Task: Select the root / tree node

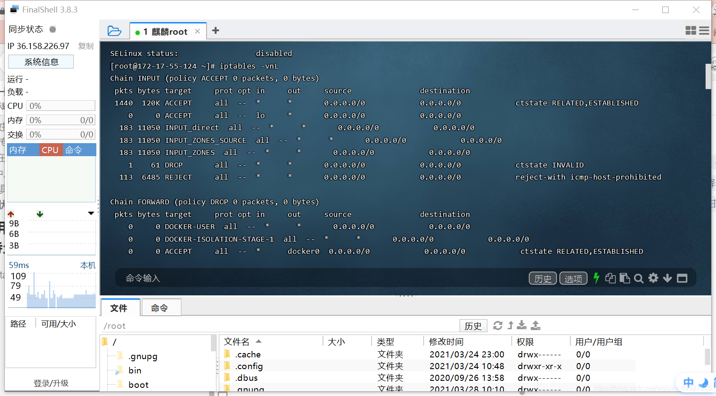Action: pos(114,342)
